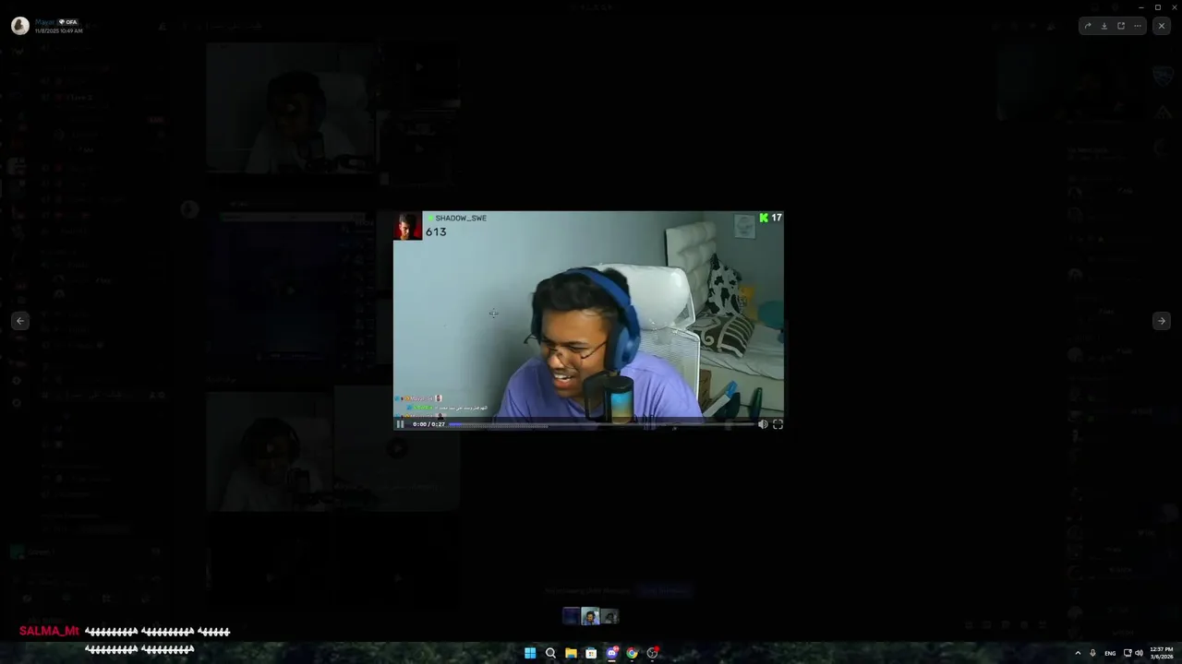Viewport: 1182px width, 664px height.
Task: Click the SHADOW_SWE streamer name
Action: pos(461,219)
